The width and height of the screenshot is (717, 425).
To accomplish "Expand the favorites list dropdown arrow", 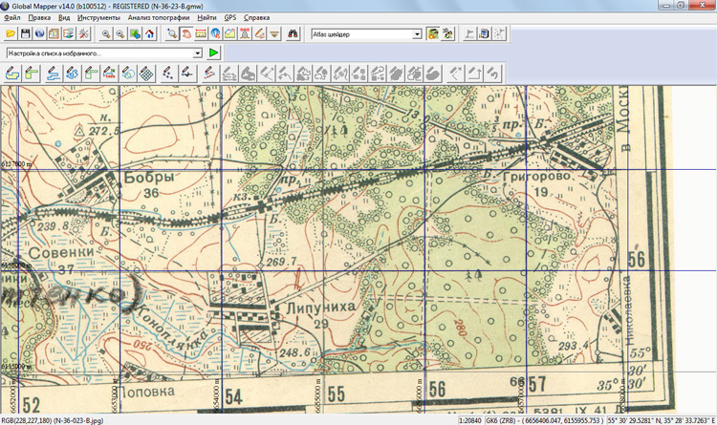I will [x=197, y=53].
